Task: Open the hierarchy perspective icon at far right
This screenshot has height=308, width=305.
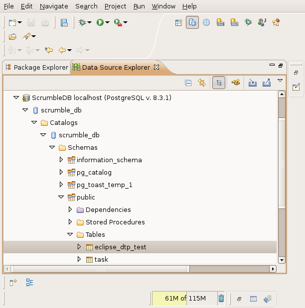Action: pos(276,22)
